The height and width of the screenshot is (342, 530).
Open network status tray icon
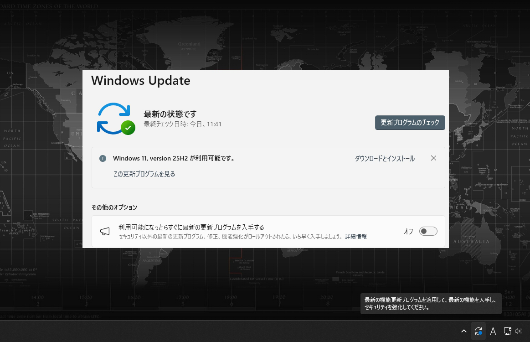pos(507,331)
